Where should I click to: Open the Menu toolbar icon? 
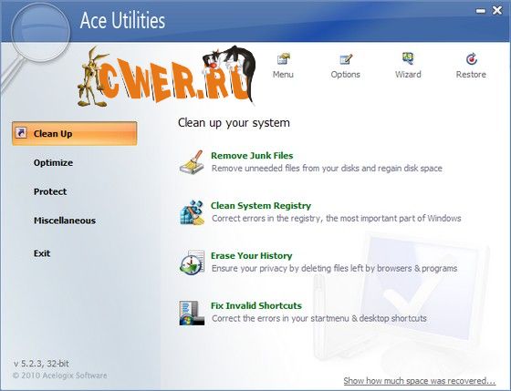click(284, 59)
